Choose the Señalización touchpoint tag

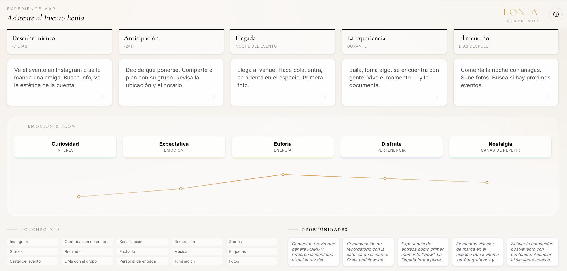point(142,242)
